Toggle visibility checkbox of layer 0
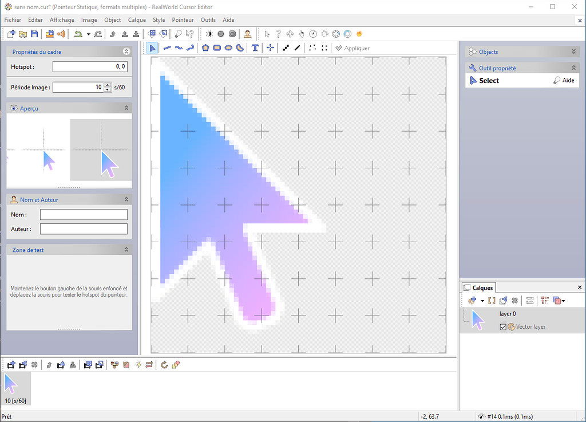586x422 pixels. pyautogui.click(x=503, y=327)
